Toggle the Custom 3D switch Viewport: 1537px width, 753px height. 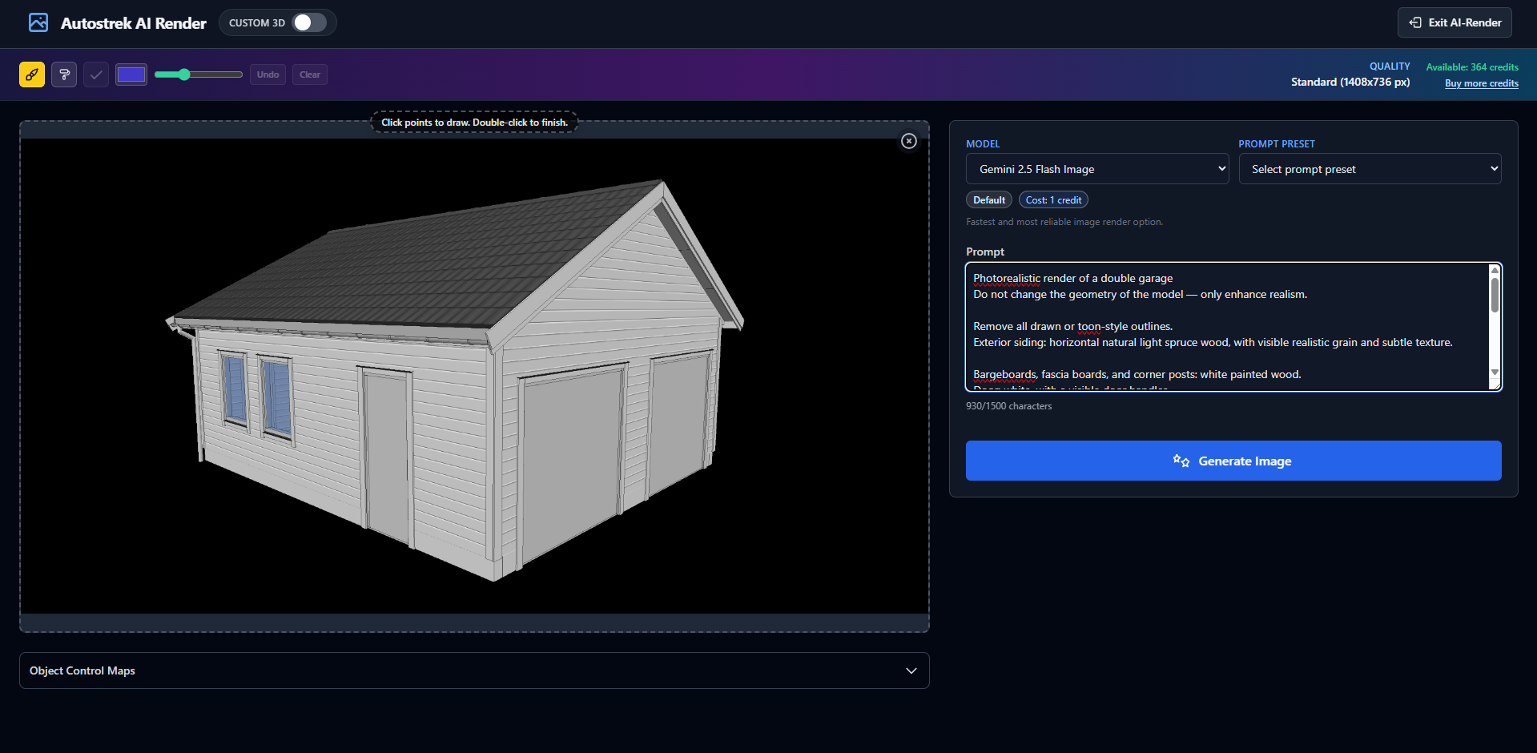point(310,22)
